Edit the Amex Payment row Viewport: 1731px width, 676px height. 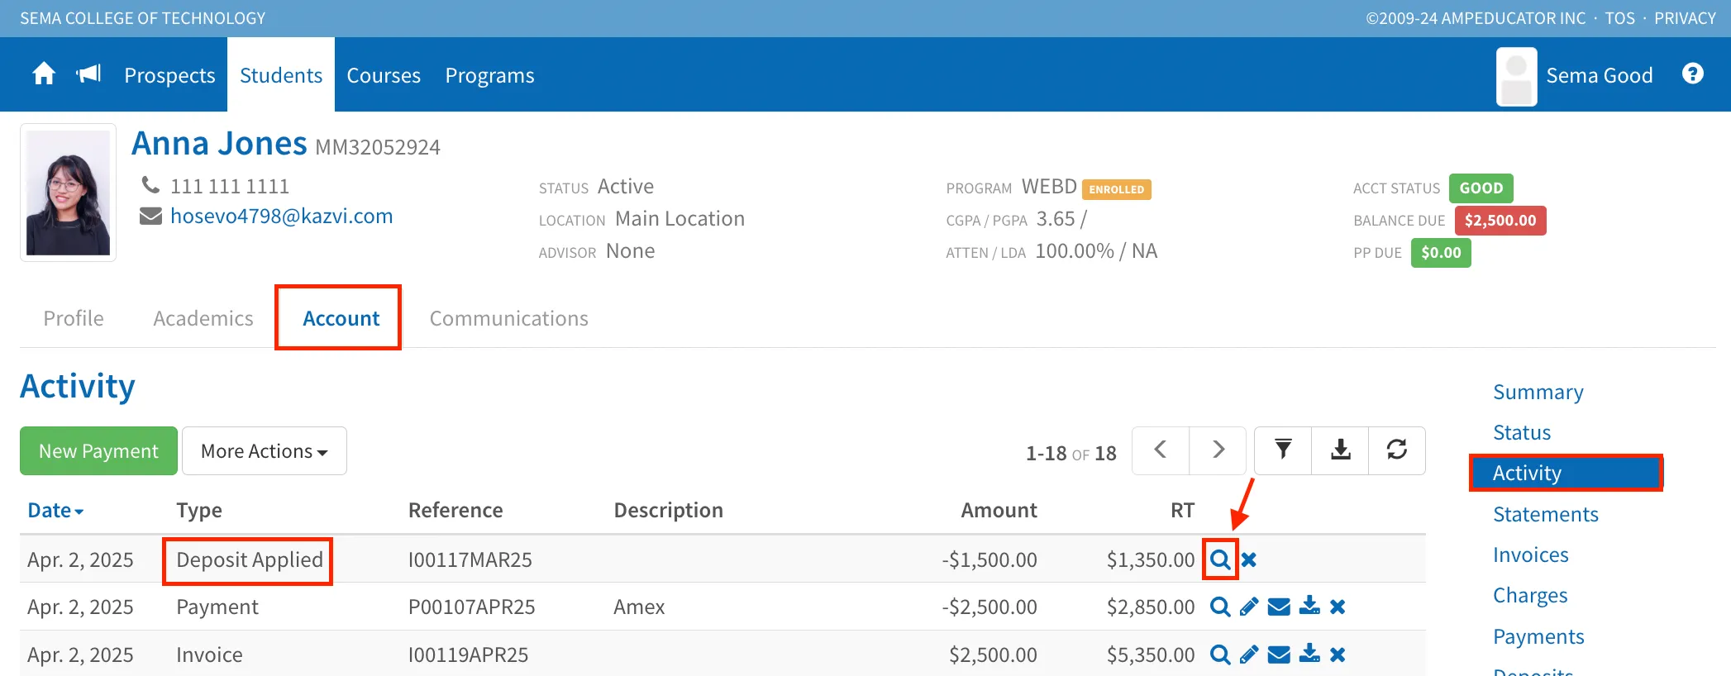coord(1249,607)
